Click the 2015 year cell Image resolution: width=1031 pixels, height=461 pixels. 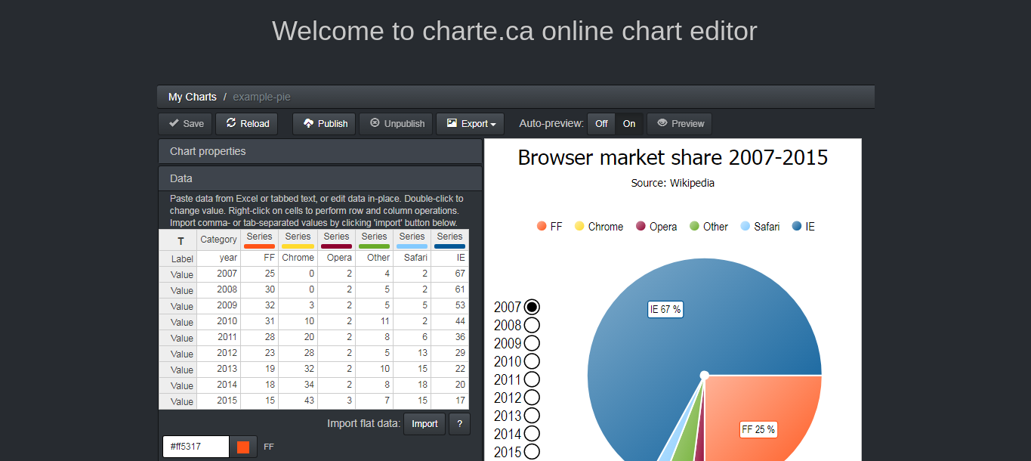coord(219,401)
